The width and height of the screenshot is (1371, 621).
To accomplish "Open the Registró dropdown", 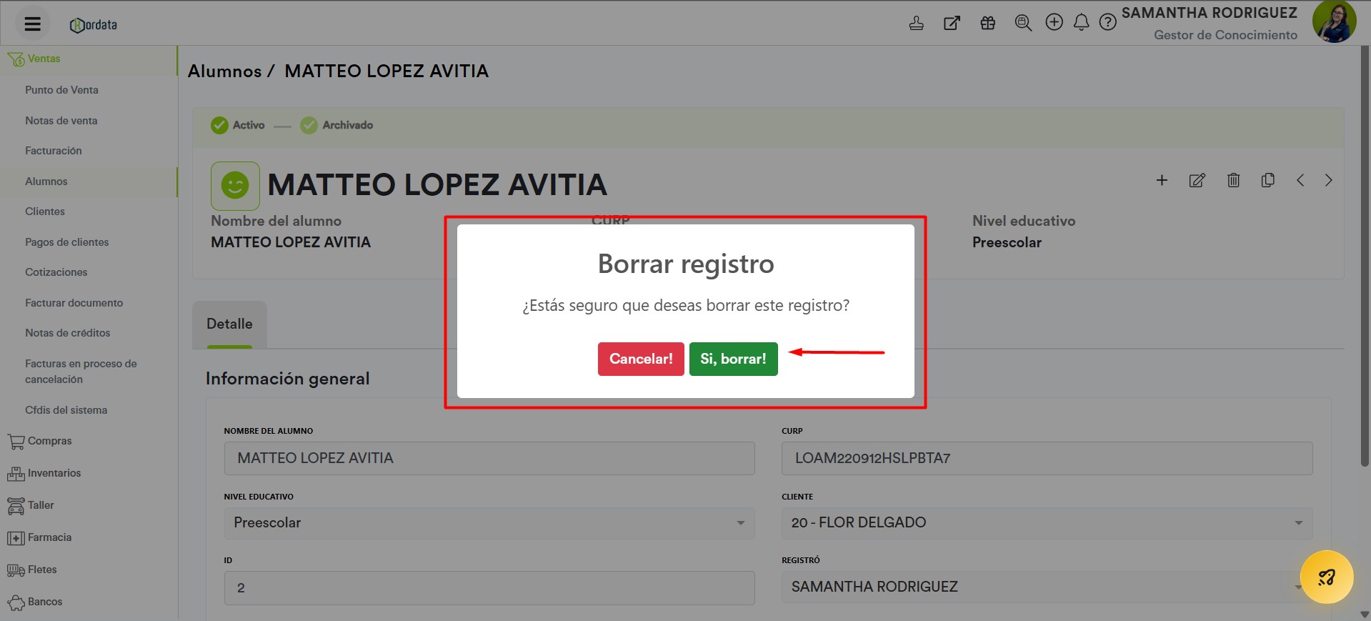I will 1047,587.
